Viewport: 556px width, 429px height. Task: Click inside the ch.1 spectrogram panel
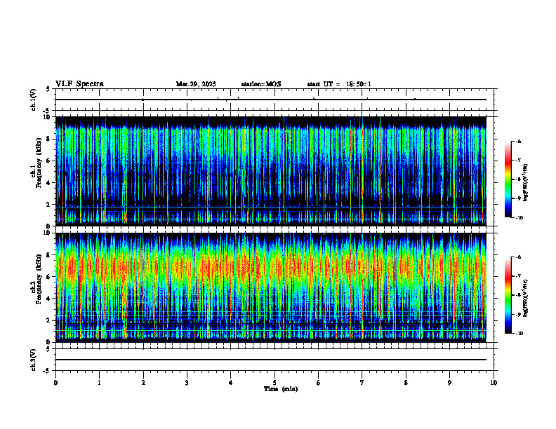271,171
